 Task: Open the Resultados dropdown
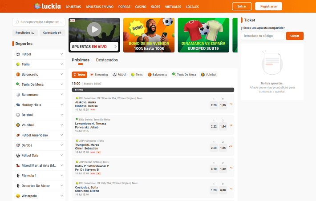point(25,32)
